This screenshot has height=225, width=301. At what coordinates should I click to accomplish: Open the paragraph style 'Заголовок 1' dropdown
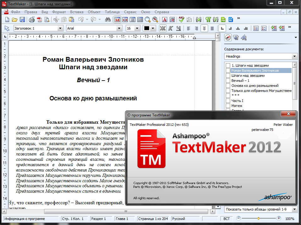(x=60, y=28)
